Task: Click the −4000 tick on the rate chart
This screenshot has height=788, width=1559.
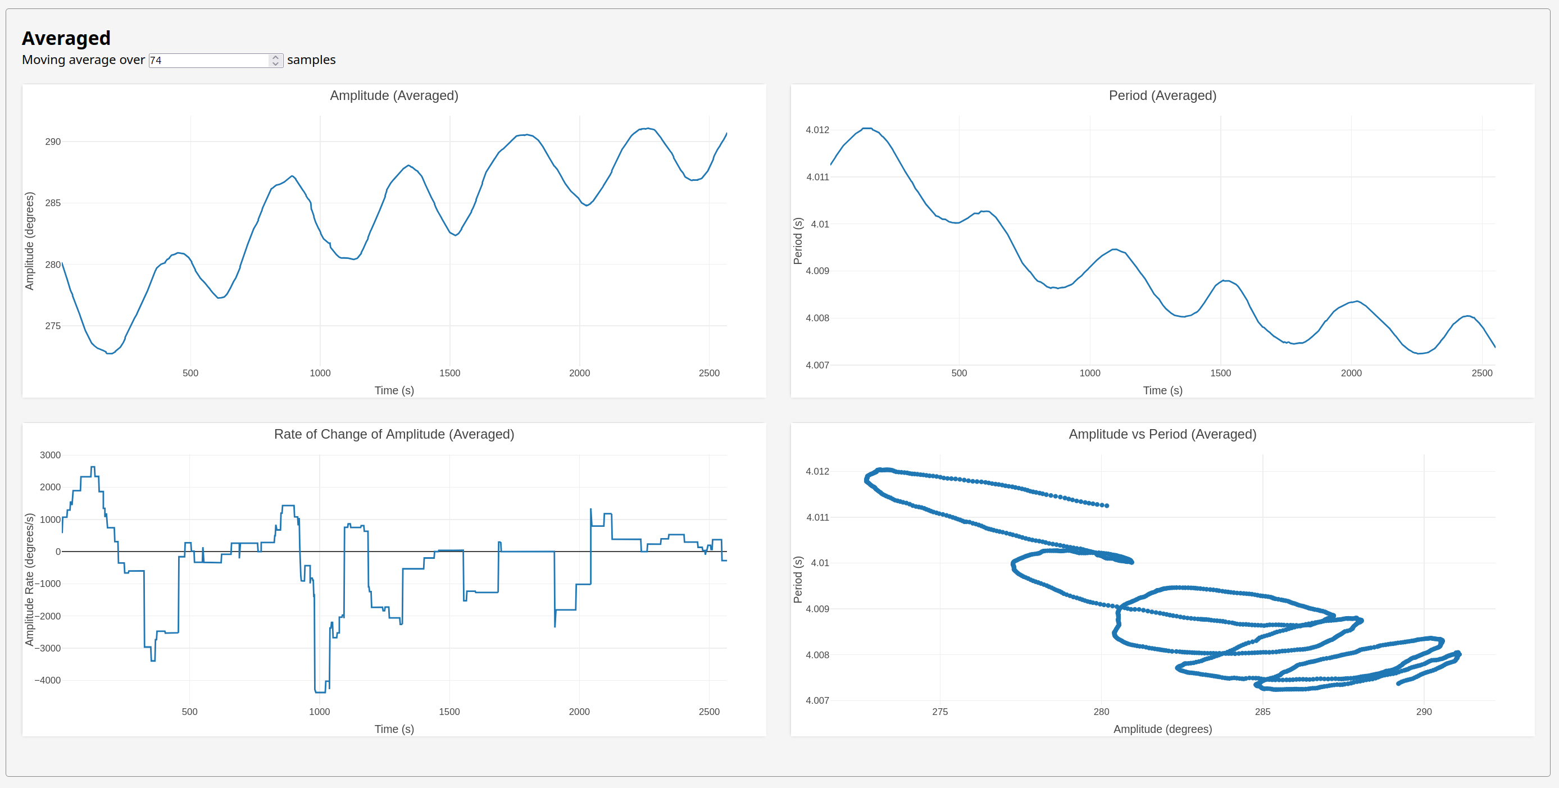Action: (x=48, y=680)
